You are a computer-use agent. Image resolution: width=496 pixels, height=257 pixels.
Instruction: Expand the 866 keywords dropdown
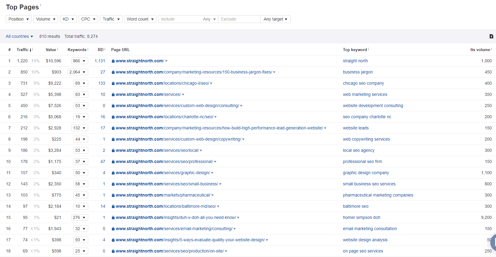80,61
